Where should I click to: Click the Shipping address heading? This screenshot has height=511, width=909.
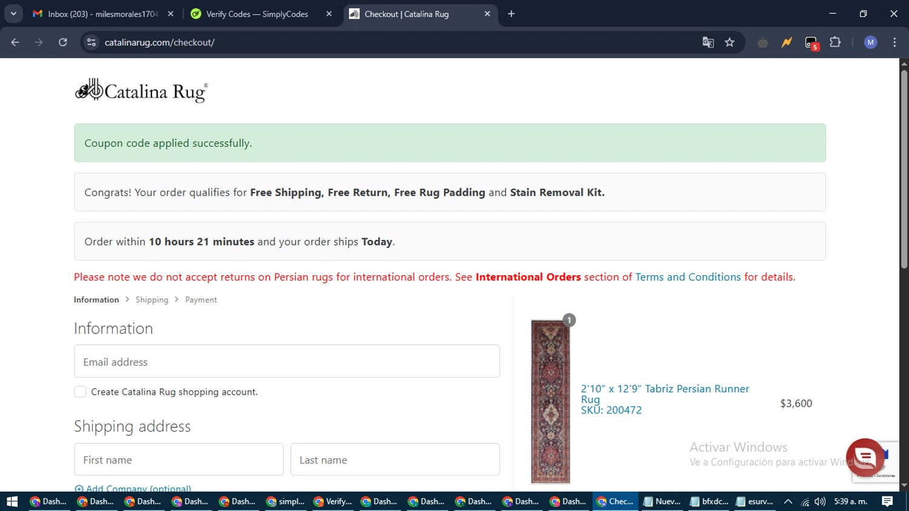[132, 427]
